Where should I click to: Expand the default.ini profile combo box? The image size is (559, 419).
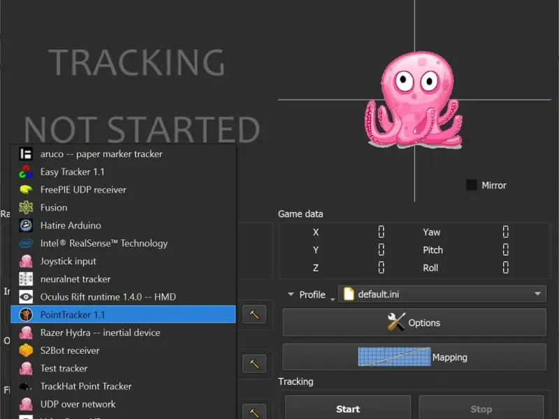point(442,294)
